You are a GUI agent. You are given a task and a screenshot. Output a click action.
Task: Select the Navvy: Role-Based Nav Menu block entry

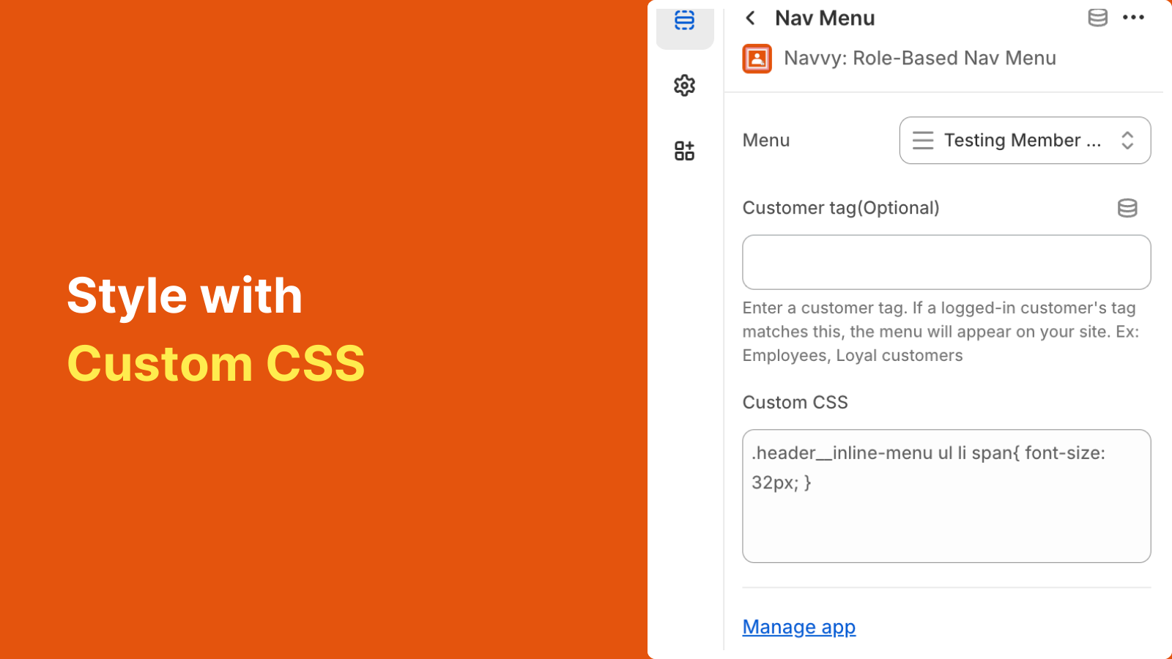(920, 59)
